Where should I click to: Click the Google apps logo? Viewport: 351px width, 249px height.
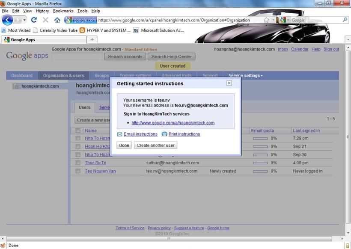pos(27,56)
